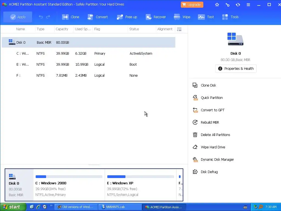The image size is (281, 211).
Task: Click the Convert to GPT label
Action: point(213,110)
